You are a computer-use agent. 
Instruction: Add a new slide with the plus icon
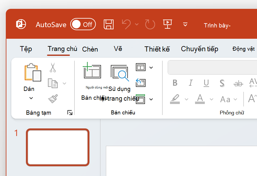[x=92, y=70]
